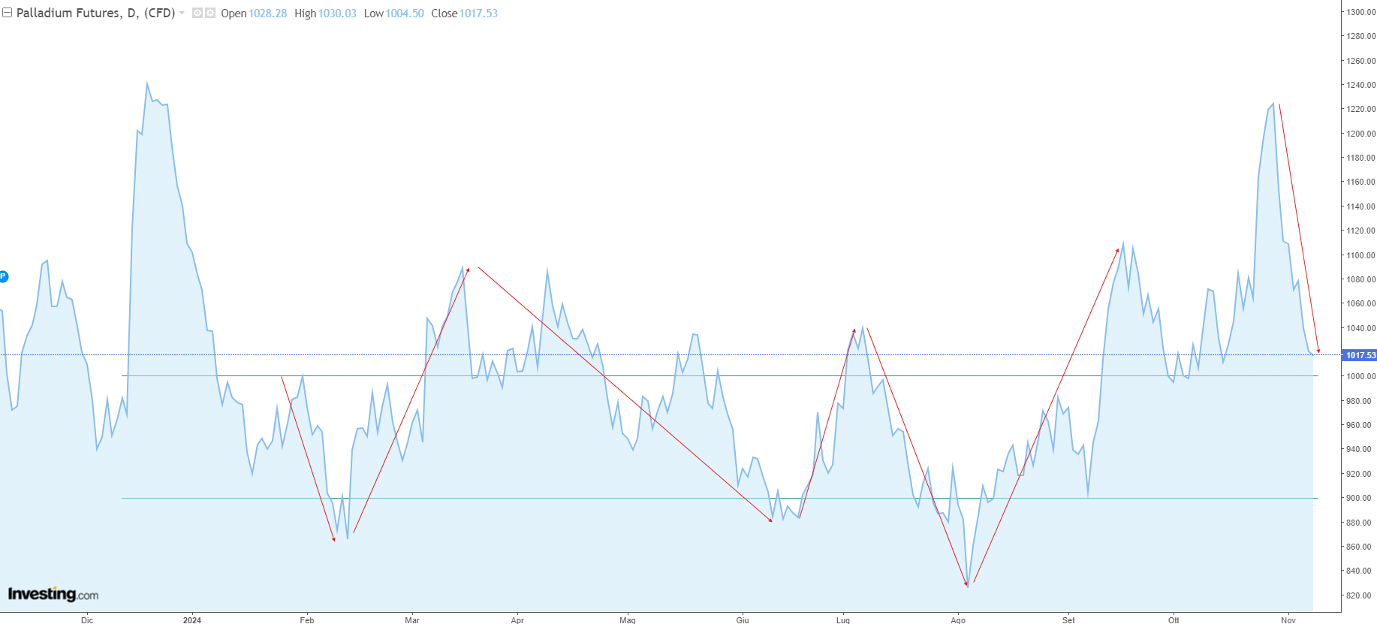Click the 1300.00 price axis label

click(x=1360, y=12)
